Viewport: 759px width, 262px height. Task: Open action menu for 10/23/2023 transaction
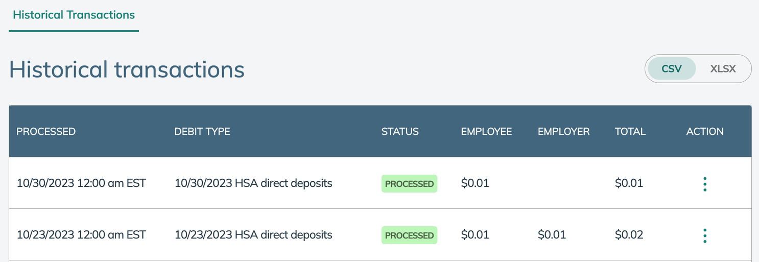[705, 235]
